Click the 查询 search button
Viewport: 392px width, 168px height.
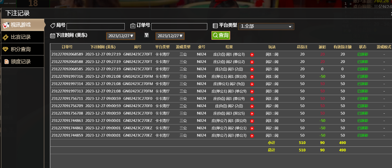[221, 35]
